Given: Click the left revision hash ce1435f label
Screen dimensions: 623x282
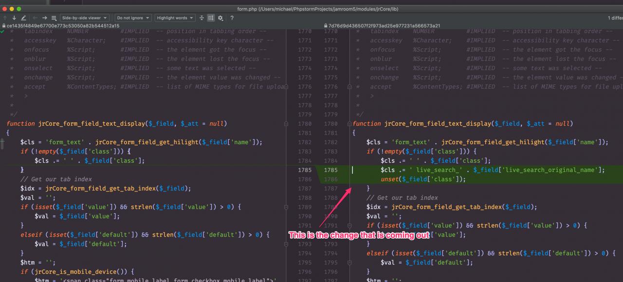Looking at the screenshot, I should pos(63,26).
